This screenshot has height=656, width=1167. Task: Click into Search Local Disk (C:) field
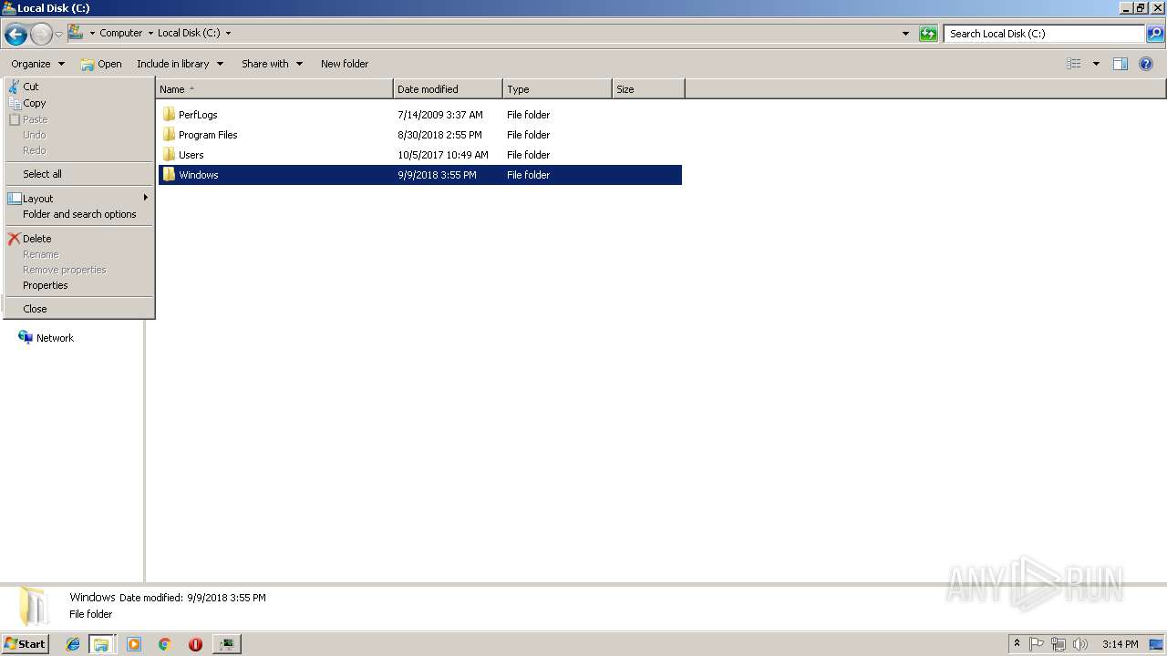[1044, 34]
